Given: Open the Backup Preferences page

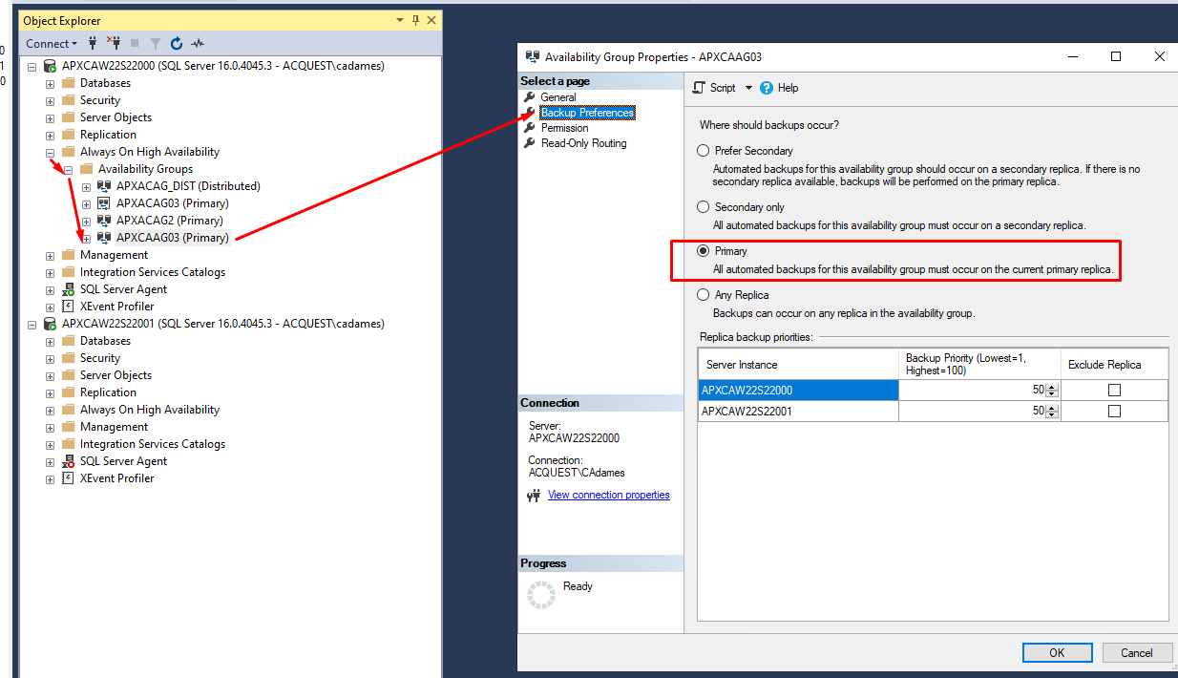Looking at the screenshot, I should click(x=587, y=113).
